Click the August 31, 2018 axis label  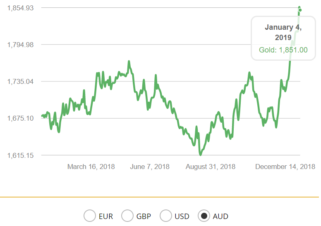coord(210,167)
